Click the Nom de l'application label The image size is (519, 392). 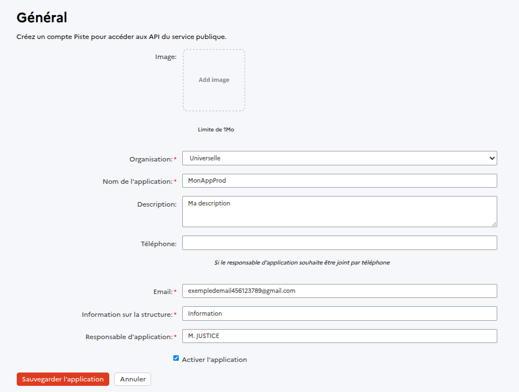(x=137, y=182)
